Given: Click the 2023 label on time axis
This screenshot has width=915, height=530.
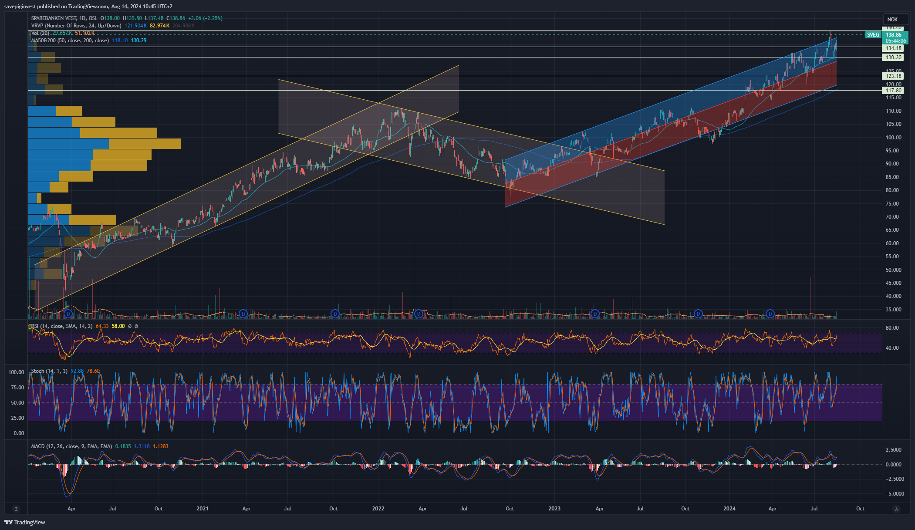Looking at the screenshot, I should point(554,509).
